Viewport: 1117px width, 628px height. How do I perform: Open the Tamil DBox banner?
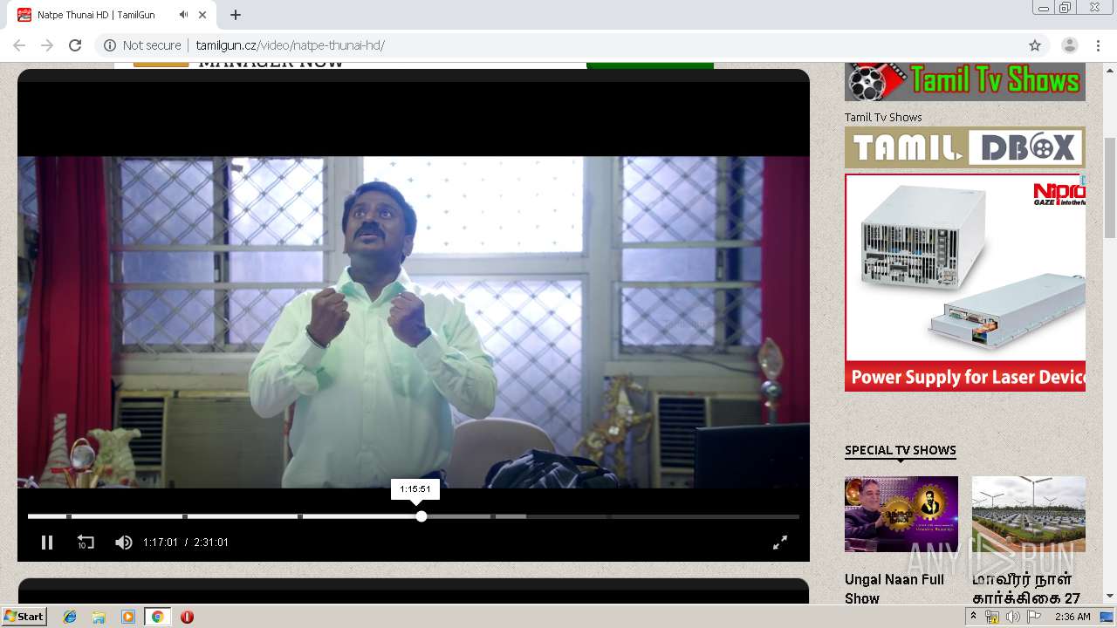tap(965, 147)
